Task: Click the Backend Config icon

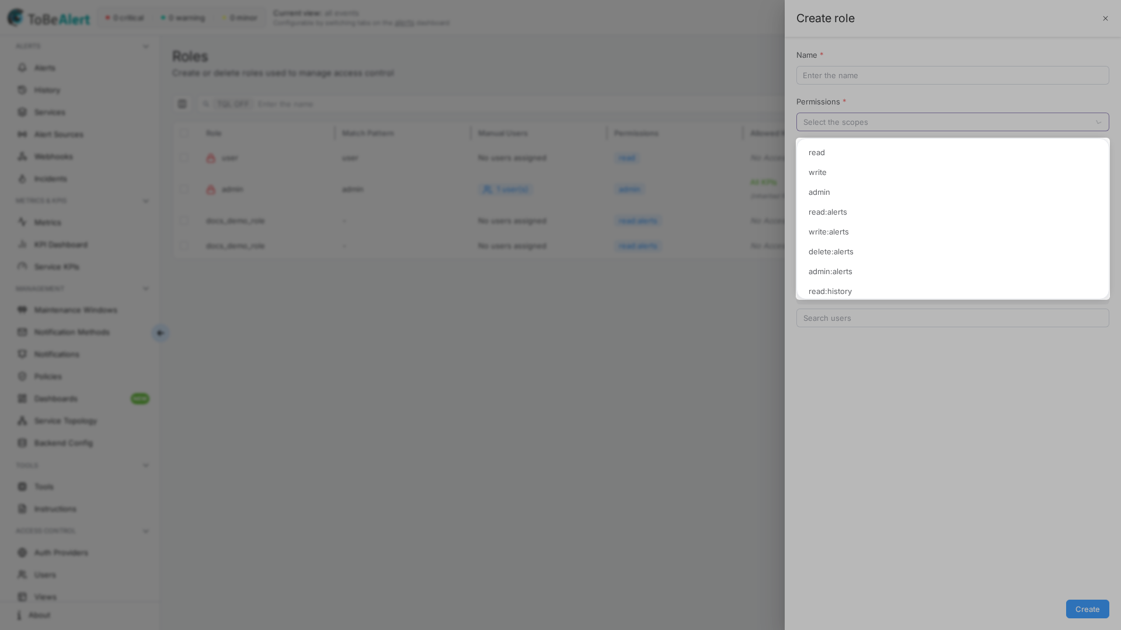Action: [22, 443]
